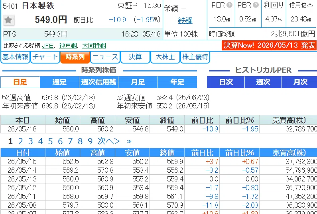Go to page 5

[x=50, y=141]
